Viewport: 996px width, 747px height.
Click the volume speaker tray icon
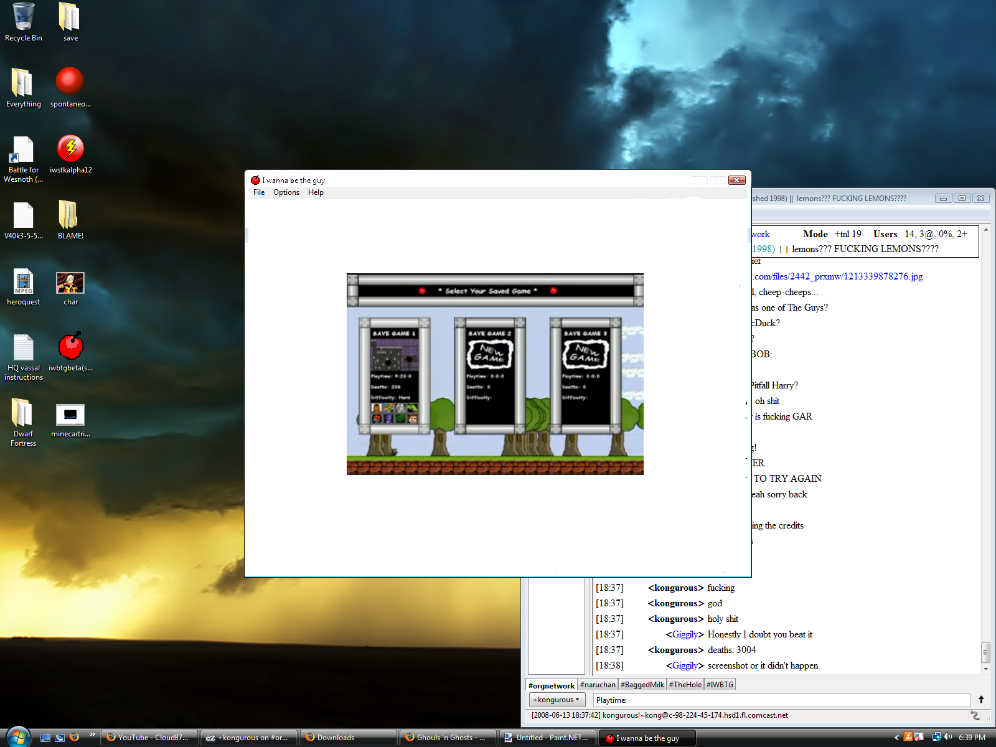(x=947, y=737)
